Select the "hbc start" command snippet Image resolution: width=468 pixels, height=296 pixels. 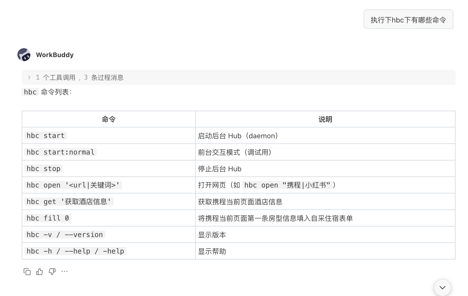pos(45,136)
